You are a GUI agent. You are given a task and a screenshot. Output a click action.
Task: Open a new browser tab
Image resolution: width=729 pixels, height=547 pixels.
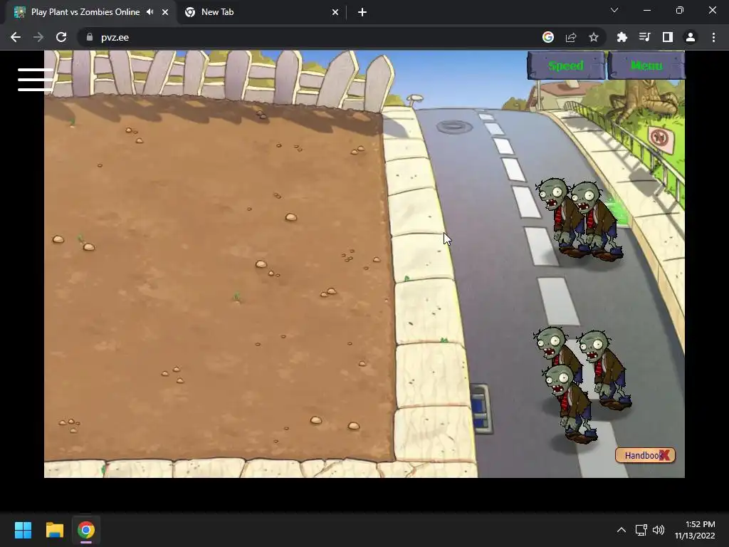362,12
